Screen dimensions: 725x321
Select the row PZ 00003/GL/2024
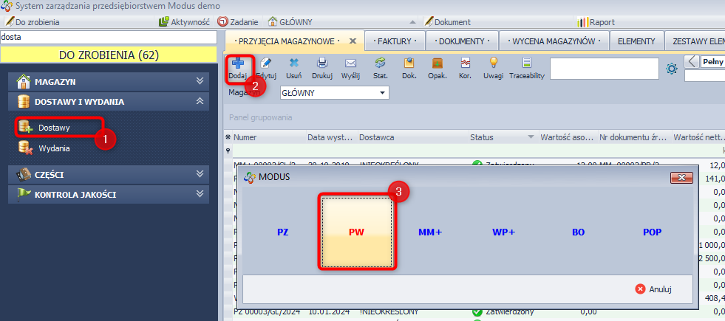tap(474, 312)
